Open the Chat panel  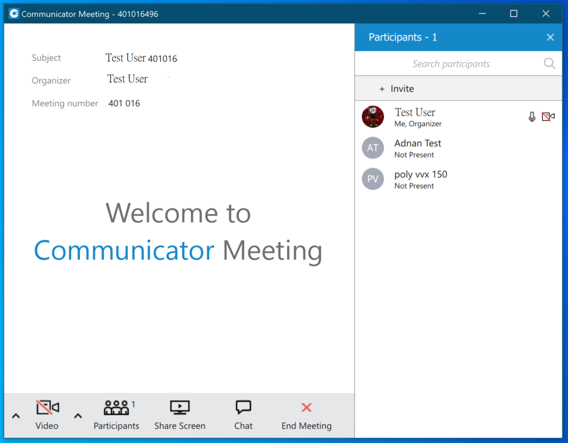pos(243,415)
